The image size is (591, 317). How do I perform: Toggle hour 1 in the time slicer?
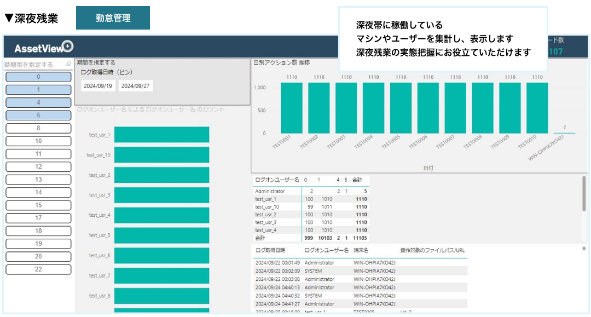pos(38,90)
